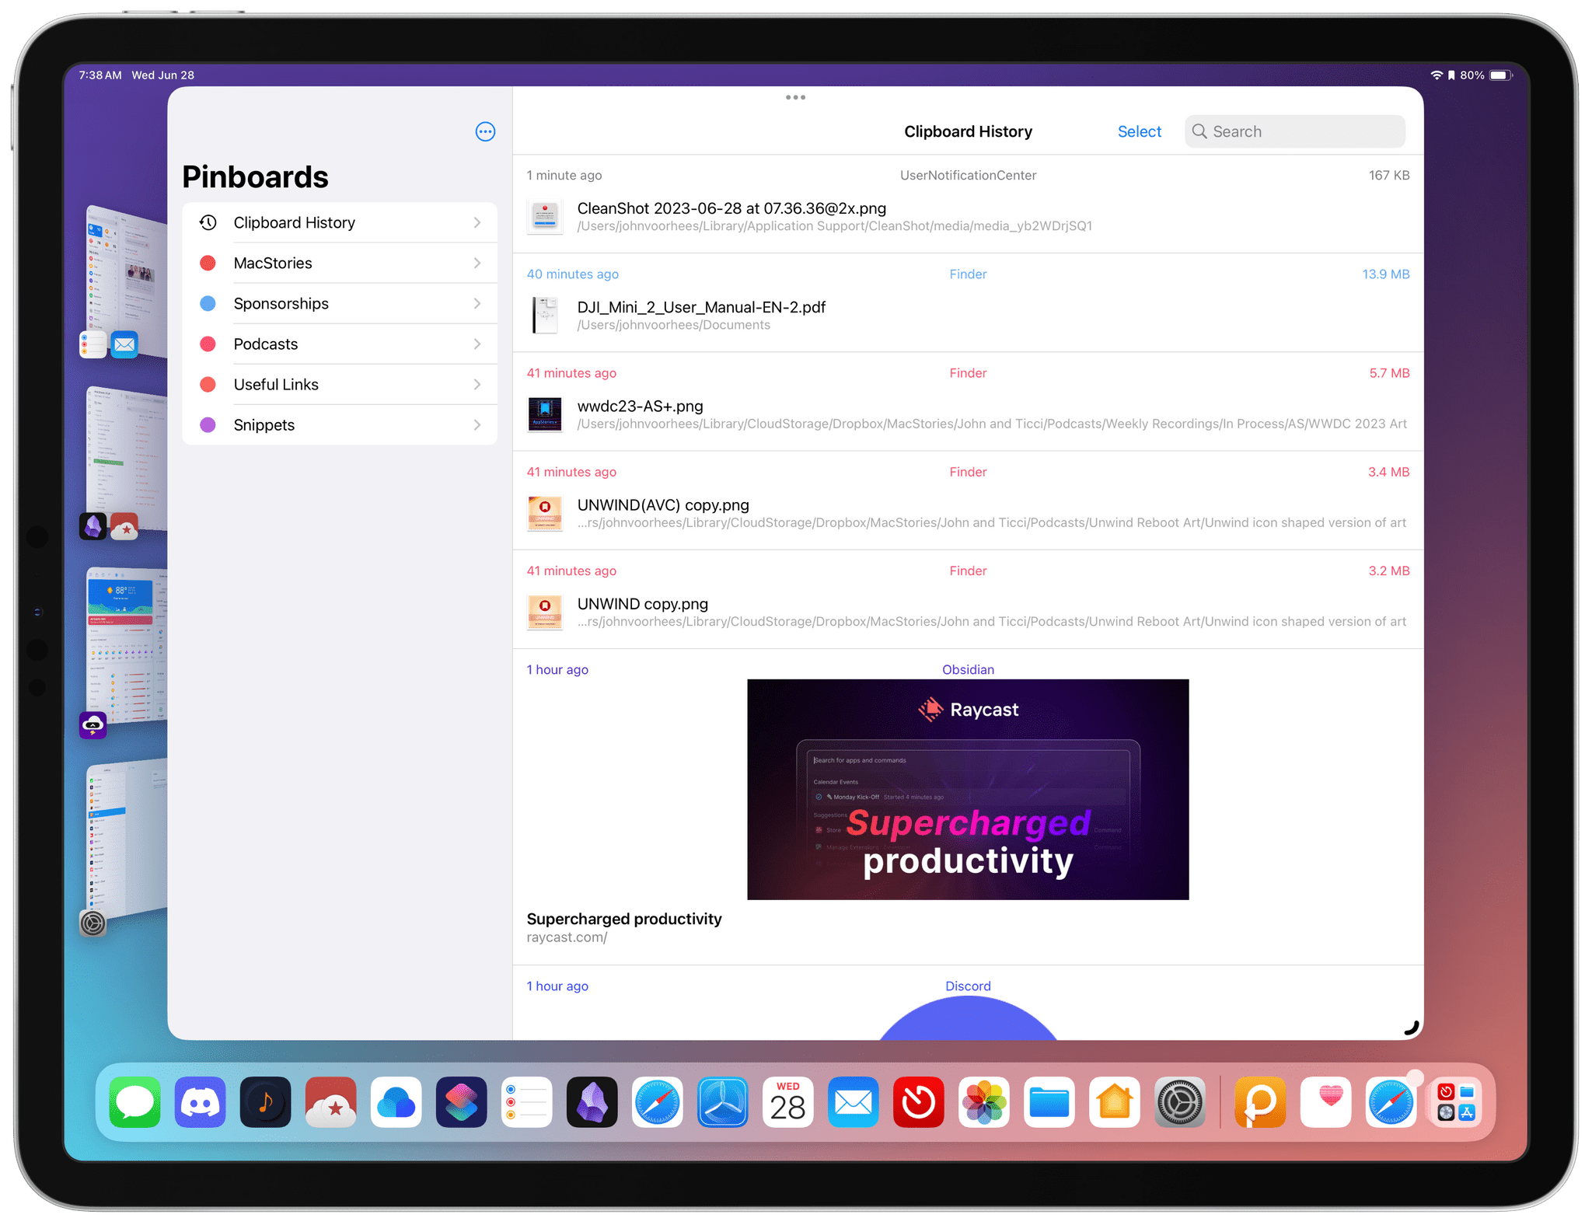Viewport: 1592px width, 1225px height.
Task: Open Mail from the Dock
Action: [x=854, y=1102]
